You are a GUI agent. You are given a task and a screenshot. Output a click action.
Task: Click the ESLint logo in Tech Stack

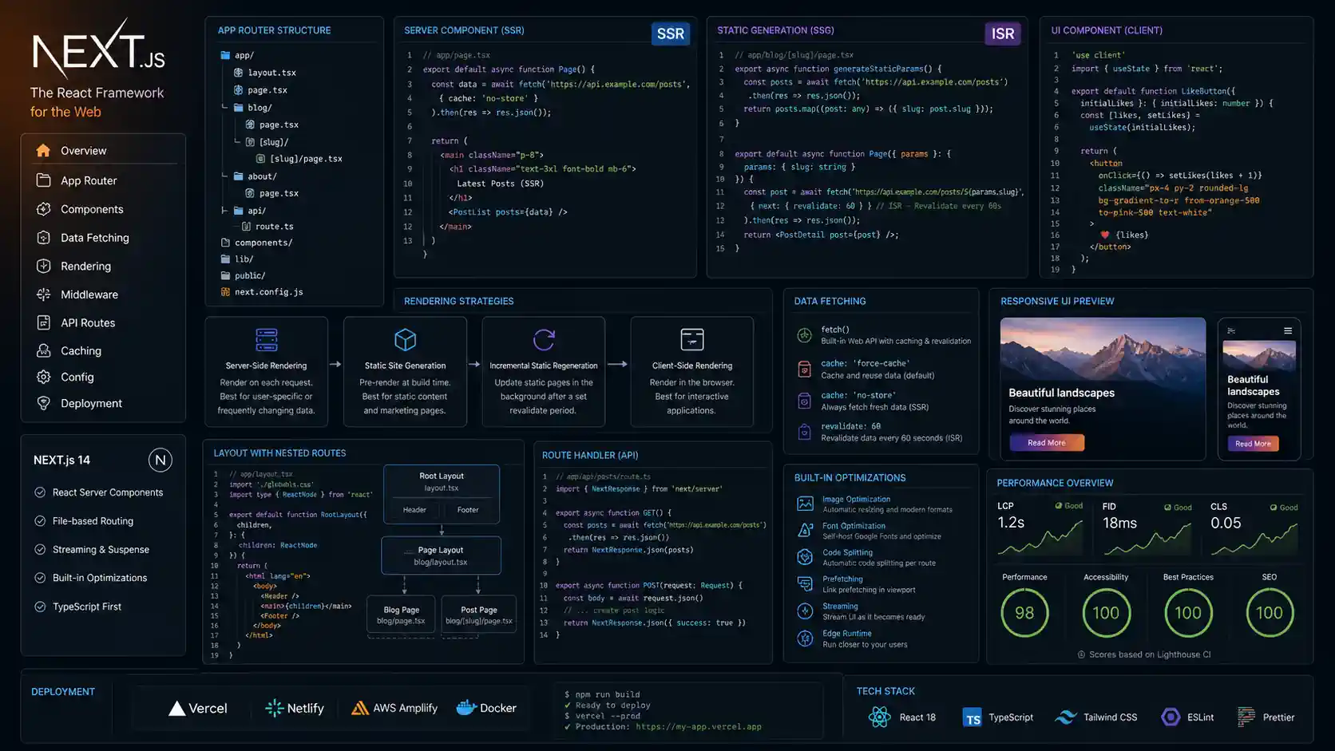[1171, 717]
